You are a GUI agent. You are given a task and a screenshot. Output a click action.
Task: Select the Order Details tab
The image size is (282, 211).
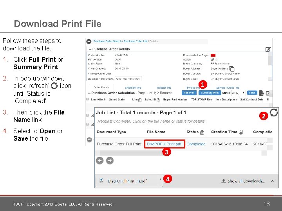101,88
